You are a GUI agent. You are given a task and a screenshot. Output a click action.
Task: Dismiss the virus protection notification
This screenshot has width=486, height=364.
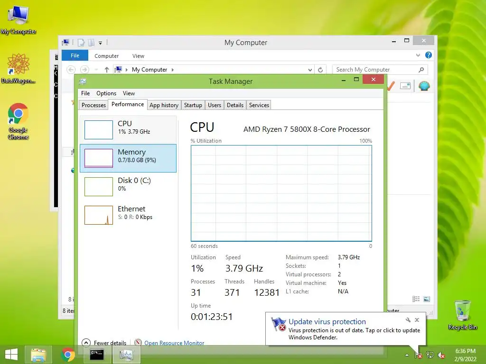click(x=417, y=320)
